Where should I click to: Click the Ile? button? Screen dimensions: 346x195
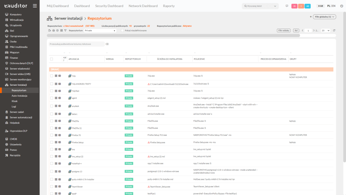(x=296, y=31)
